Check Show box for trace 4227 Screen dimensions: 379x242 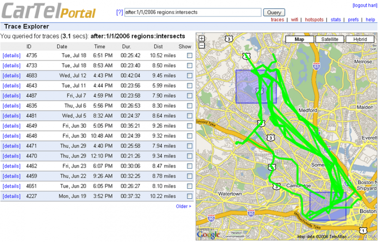coord(190,196)
